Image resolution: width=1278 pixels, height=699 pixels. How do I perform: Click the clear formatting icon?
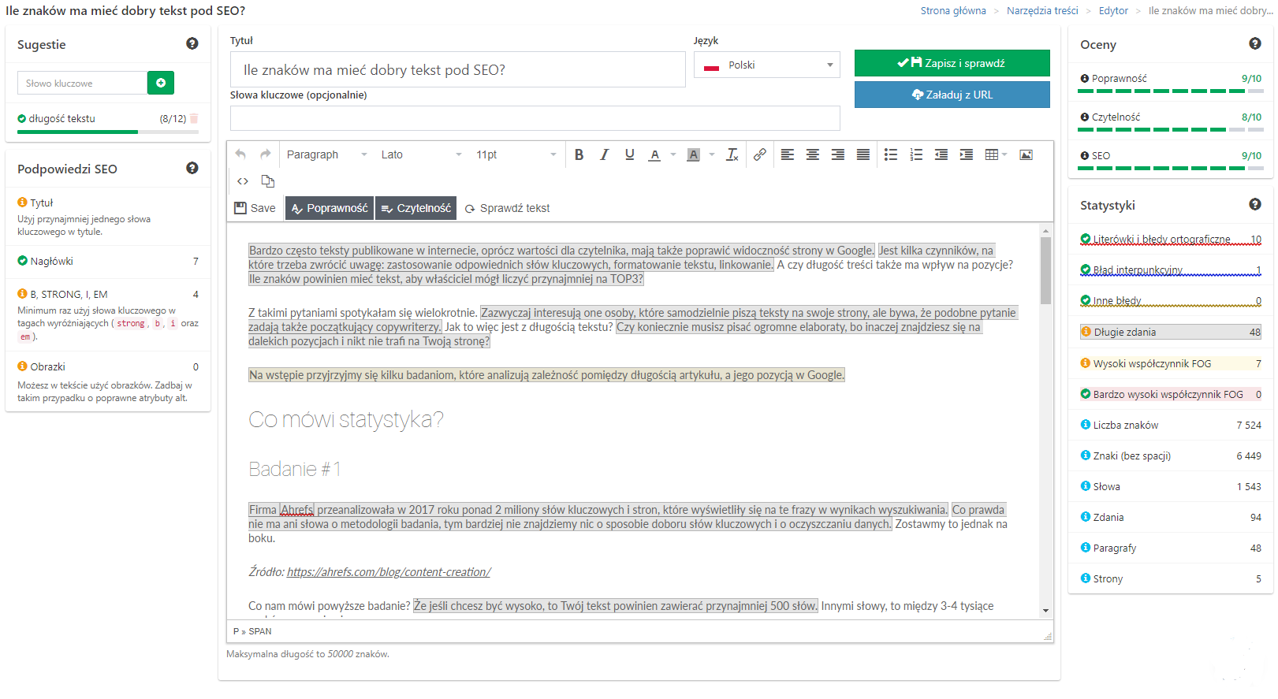(732, 154)
